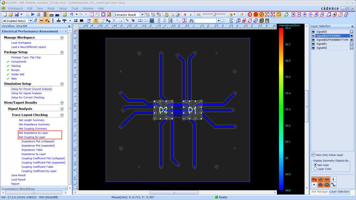Viewport: 356px width, 200px height.
Task: Click the delete X icon in toolbar
Action: coord(114,21)
